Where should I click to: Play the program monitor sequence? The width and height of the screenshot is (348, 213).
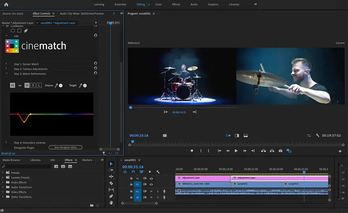pyautogui.click(x=236, y=151)
